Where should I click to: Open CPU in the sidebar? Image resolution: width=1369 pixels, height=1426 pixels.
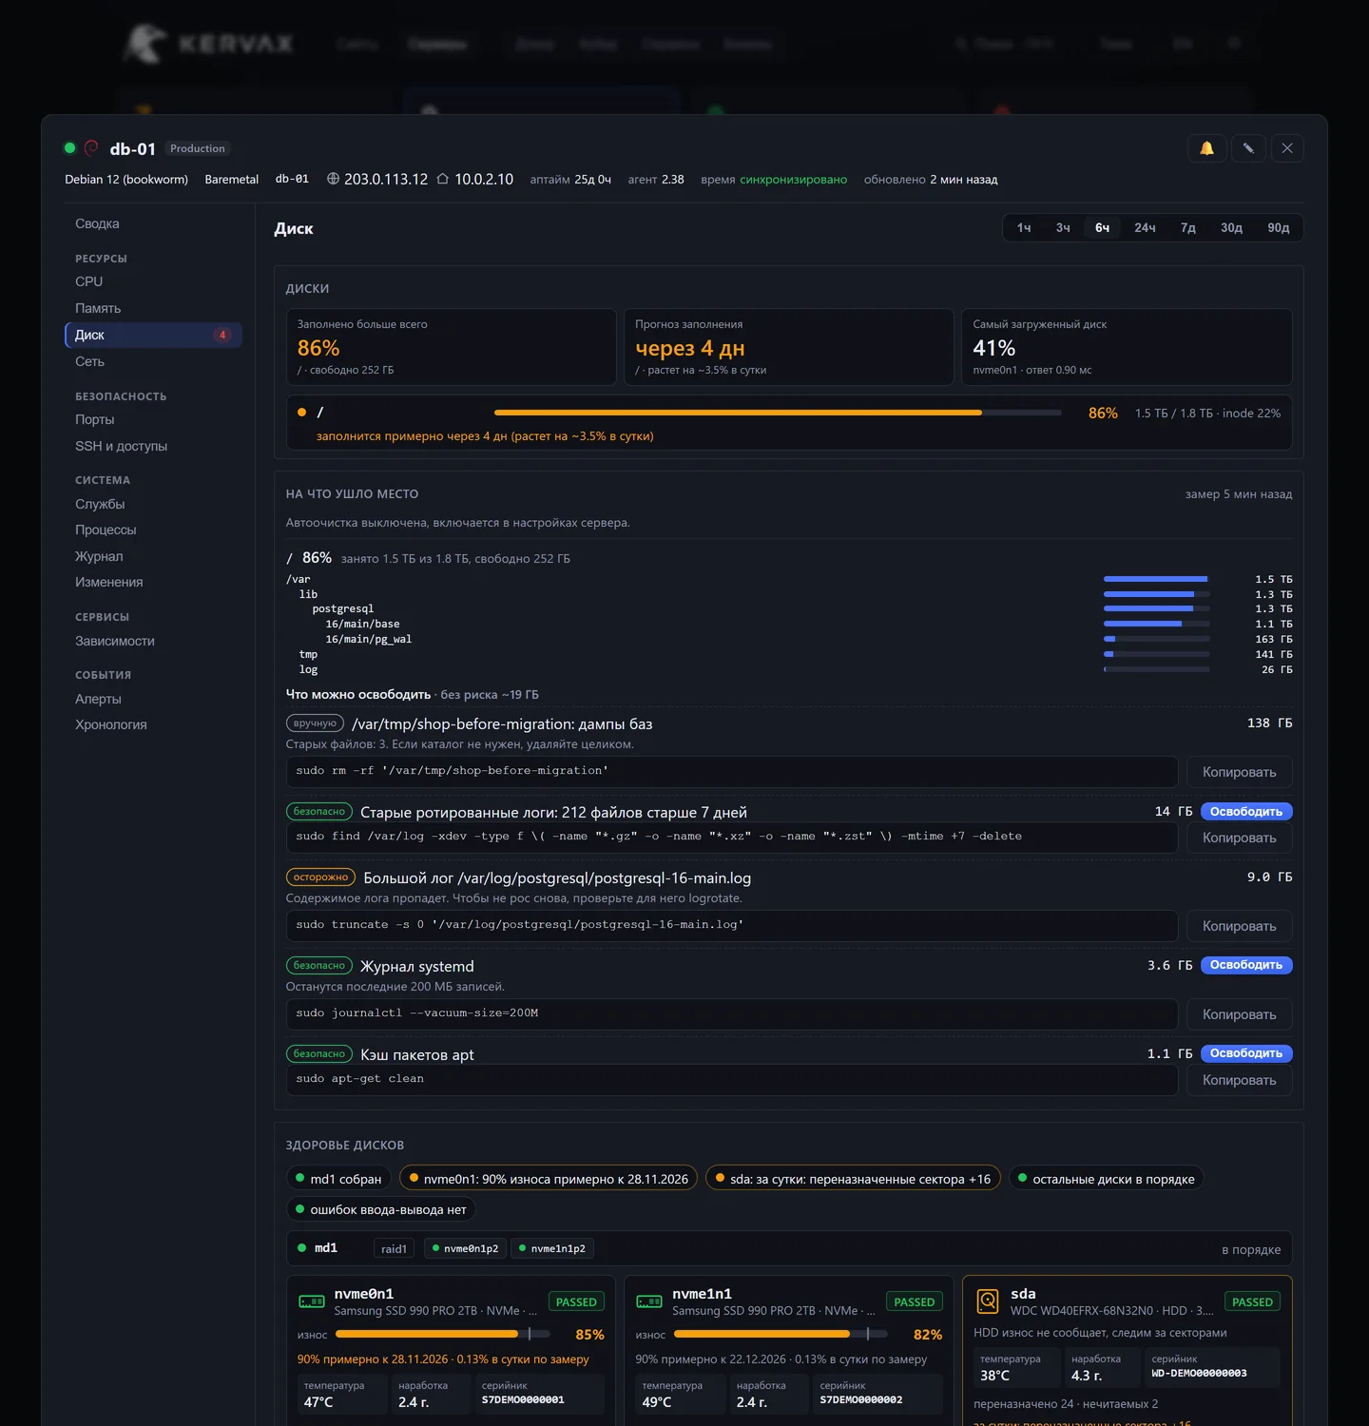coord(154,282)
